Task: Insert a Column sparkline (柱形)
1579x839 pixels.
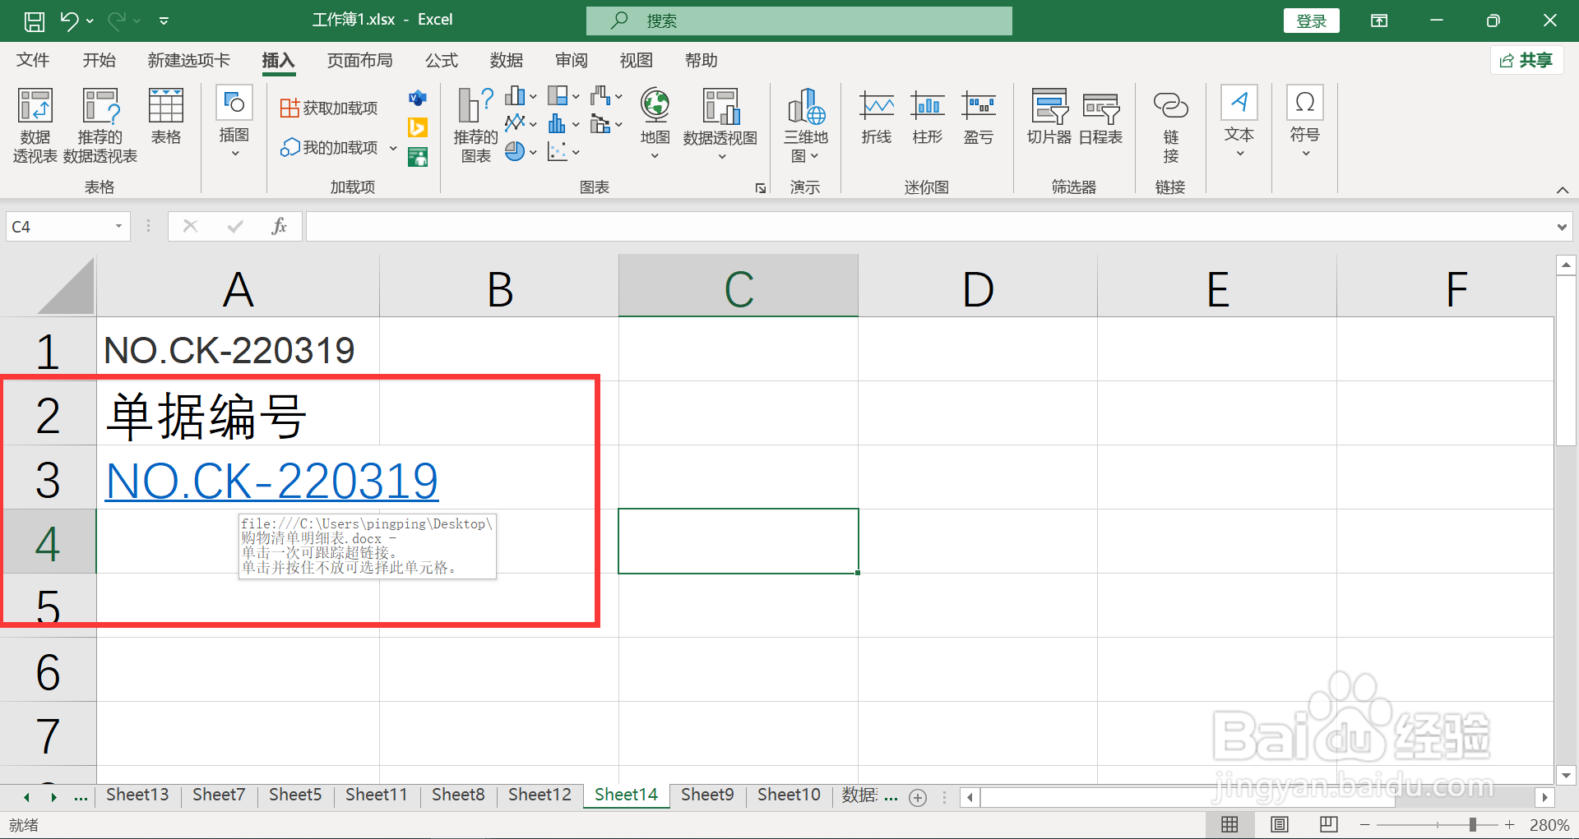Action: click(x=928, y=117)
